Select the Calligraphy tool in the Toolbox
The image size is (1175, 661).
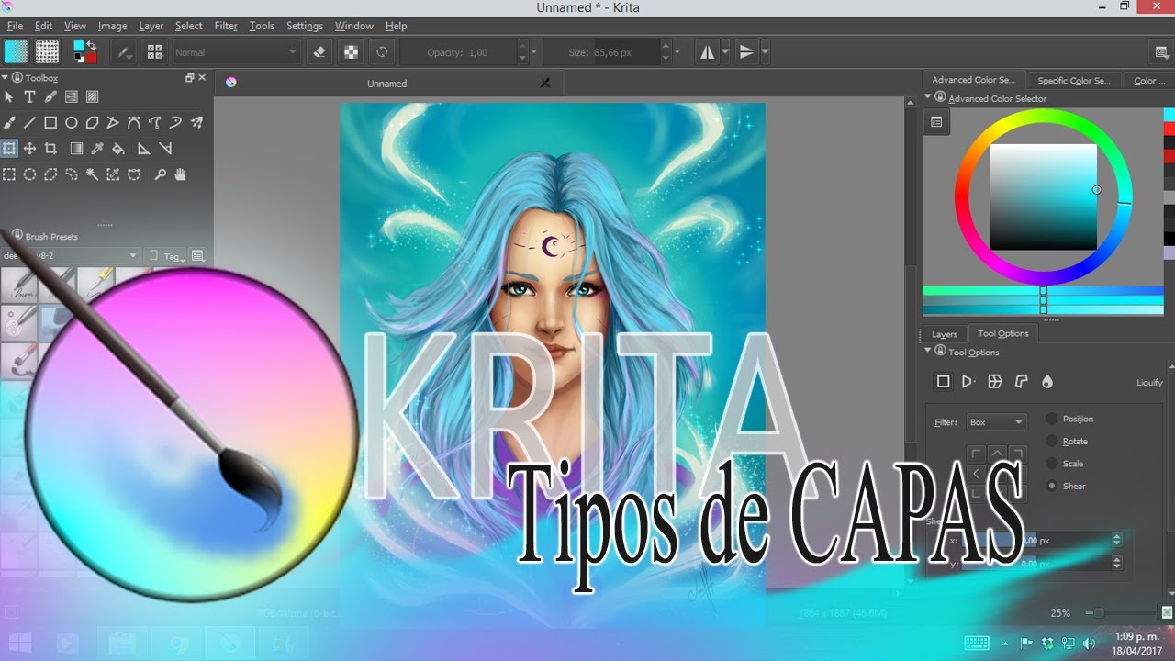click(x=50, y=96)
